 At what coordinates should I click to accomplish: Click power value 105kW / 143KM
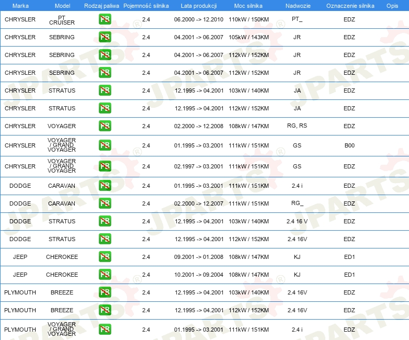(248, 37)
